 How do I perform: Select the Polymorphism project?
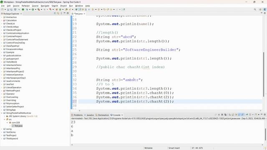[13, 103]
